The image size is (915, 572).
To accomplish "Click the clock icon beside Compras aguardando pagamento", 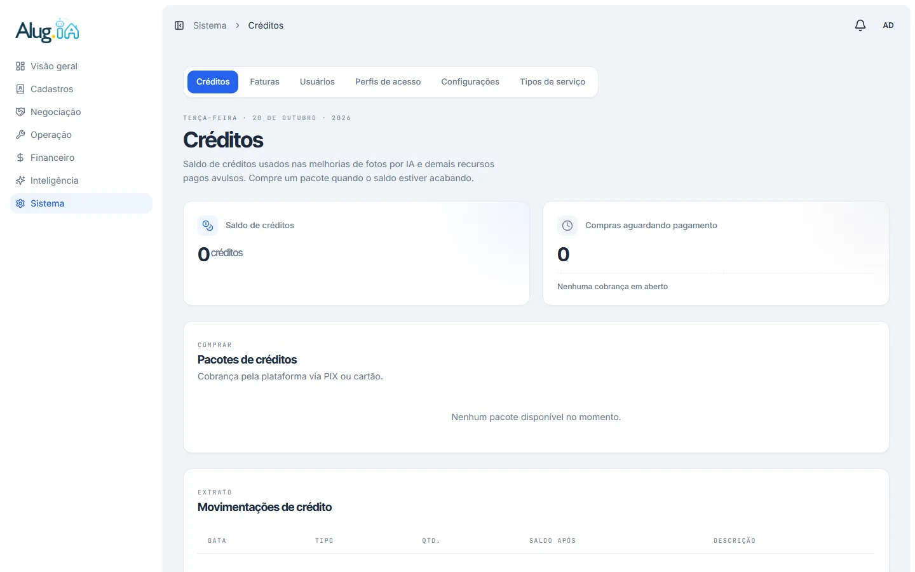I will point(567,226).
